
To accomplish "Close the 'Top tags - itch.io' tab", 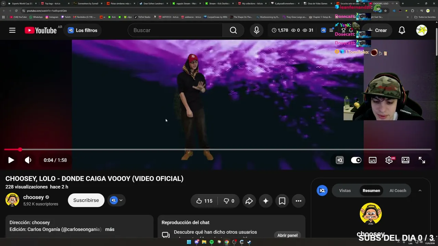I will click(x=68, y=3).
